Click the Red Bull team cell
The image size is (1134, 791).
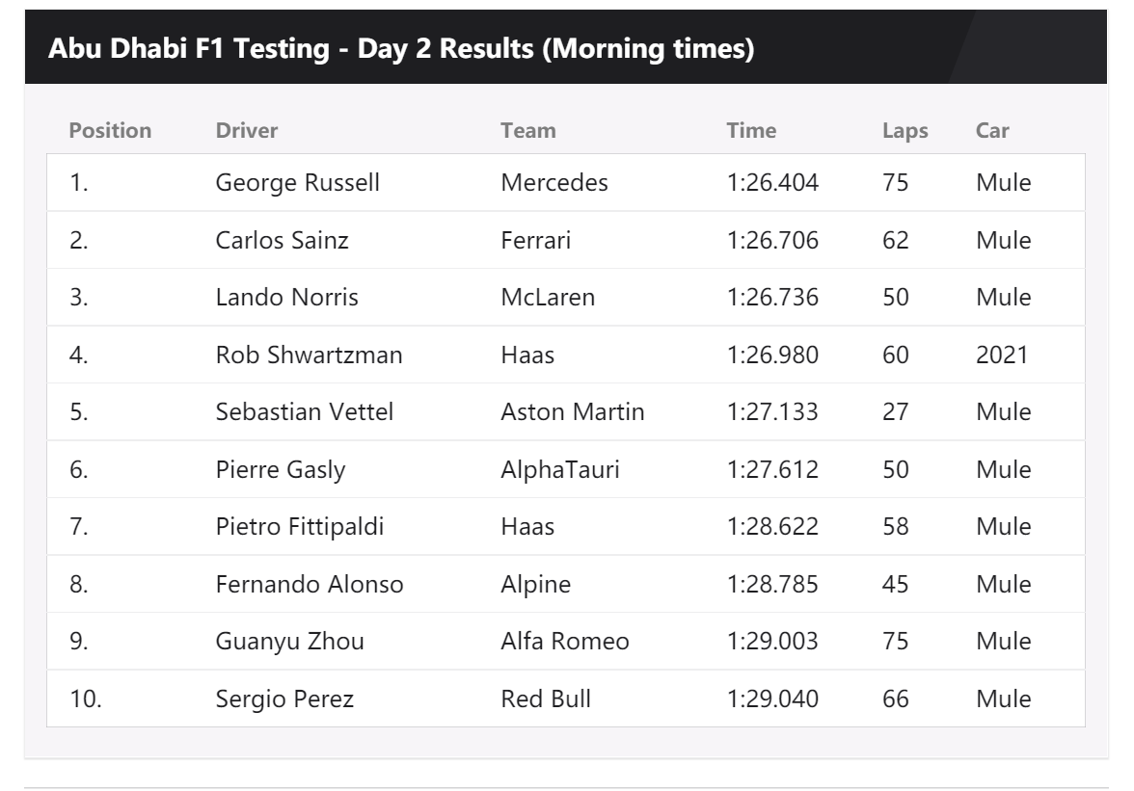coord(546,699)
